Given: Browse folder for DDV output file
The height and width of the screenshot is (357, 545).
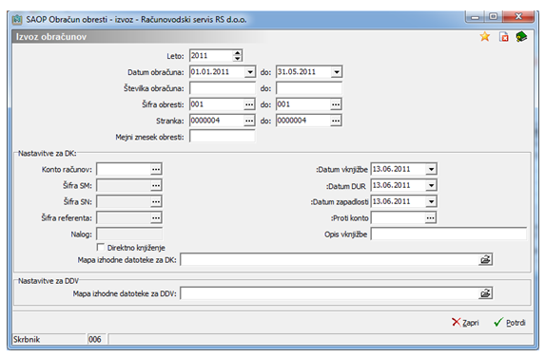Looking at the screenshot, I should click(485, 293).
